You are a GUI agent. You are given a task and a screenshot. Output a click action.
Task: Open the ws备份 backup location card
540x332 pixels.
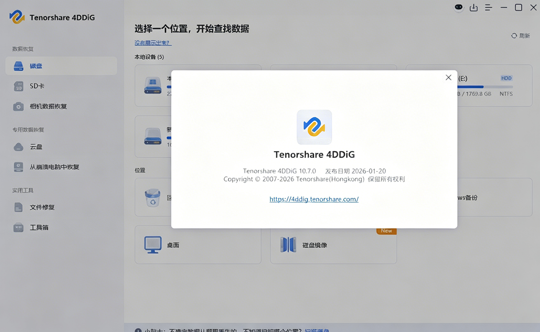pyautogui.click(x=495, y=197)
